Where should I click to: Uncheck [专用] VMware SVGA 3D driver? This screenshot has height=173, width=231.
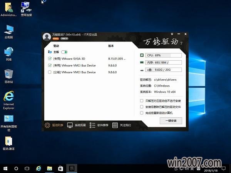point(50,58)
